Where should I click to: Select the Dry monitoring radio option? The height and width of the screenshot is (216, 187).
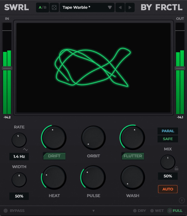140,211
